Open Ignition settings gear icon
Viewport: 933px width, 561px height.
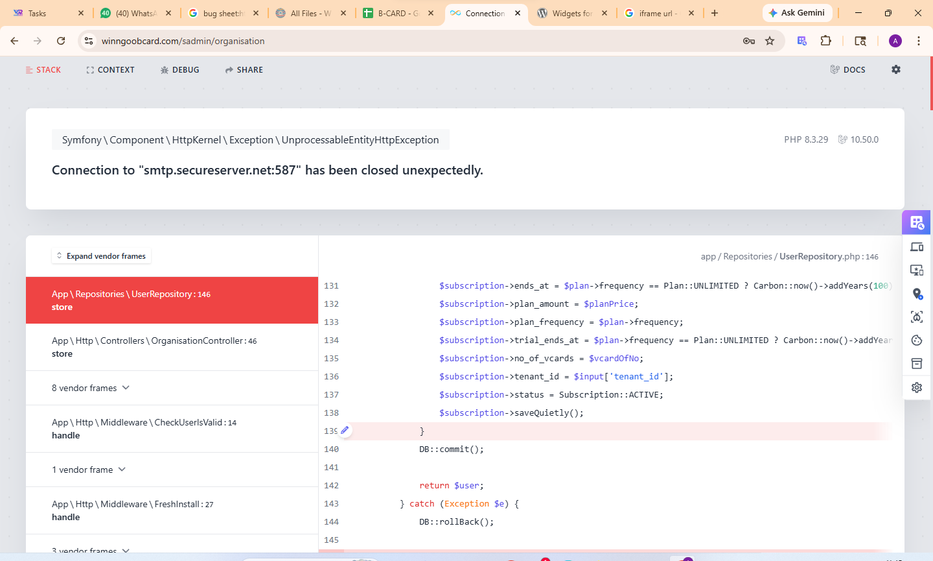coord(896,69)
